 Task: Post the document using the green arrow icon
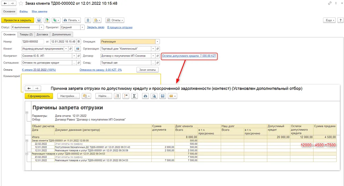coord(47,20)
